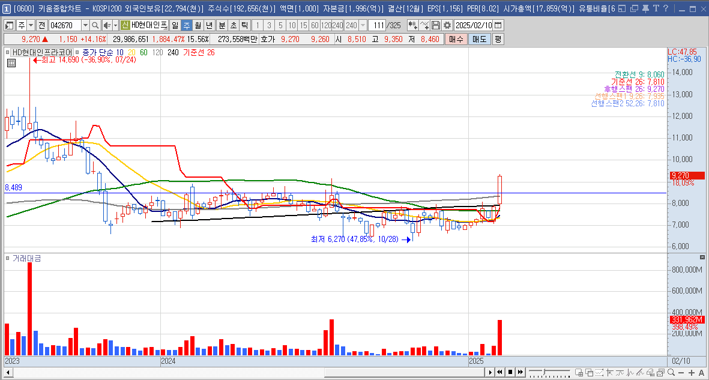Viewport: 709px width, 380px height.
Task: Open the data table grid icon
Action: coord(11,64)
